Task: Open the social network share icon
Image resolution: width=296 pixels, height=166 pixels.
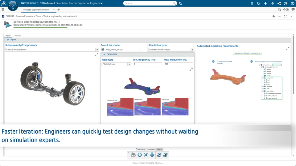Action: click(x=279, y=3)
